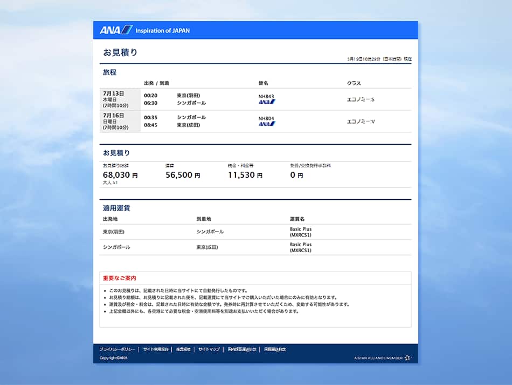The width and height of the screenshot is (512, 385).
Task: Click the taxes amount 11,530 円
Action: pyautogui.click(x=245, y=175)
